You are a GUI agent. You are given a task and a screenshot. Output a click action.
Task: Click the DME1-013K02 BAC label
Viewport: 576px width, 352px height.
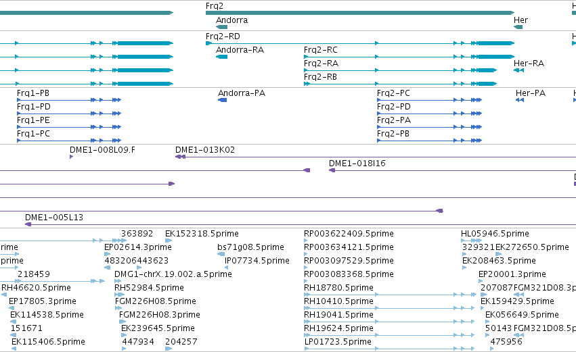[x=205, y=150]
